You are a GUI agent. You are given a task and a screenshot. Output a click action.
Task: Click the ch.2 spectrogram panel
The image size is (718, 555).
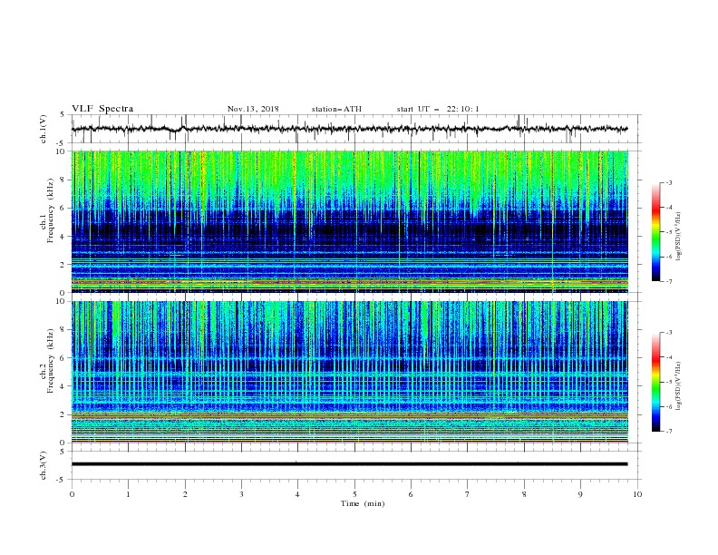(x=349, y=372)
